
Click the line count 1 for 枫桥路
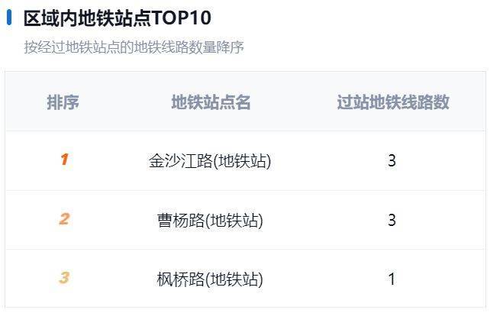point(392,279)
